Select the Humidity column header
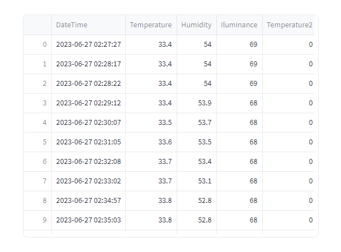Screen dimensions: 341x252 tap(197, 25)
